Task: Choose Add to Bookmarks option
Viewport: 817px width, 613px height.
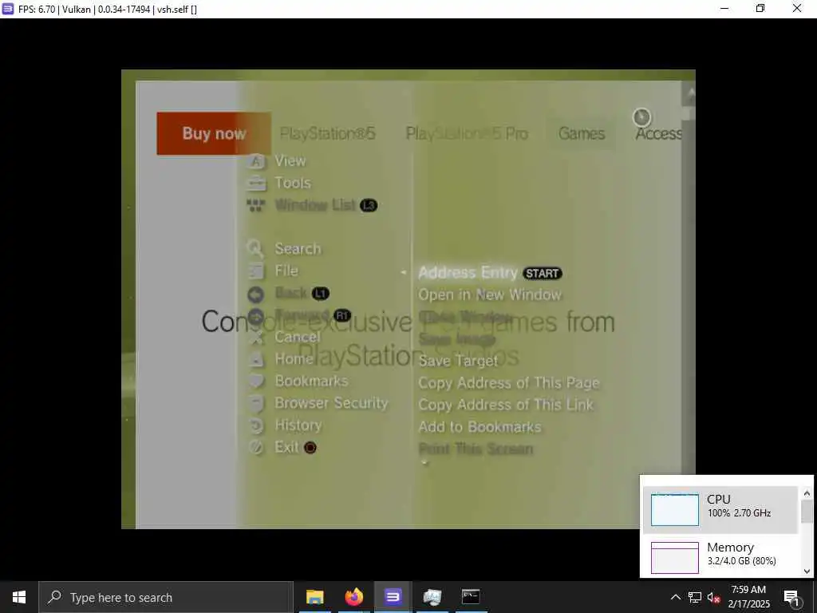Action: coord(480,427)
